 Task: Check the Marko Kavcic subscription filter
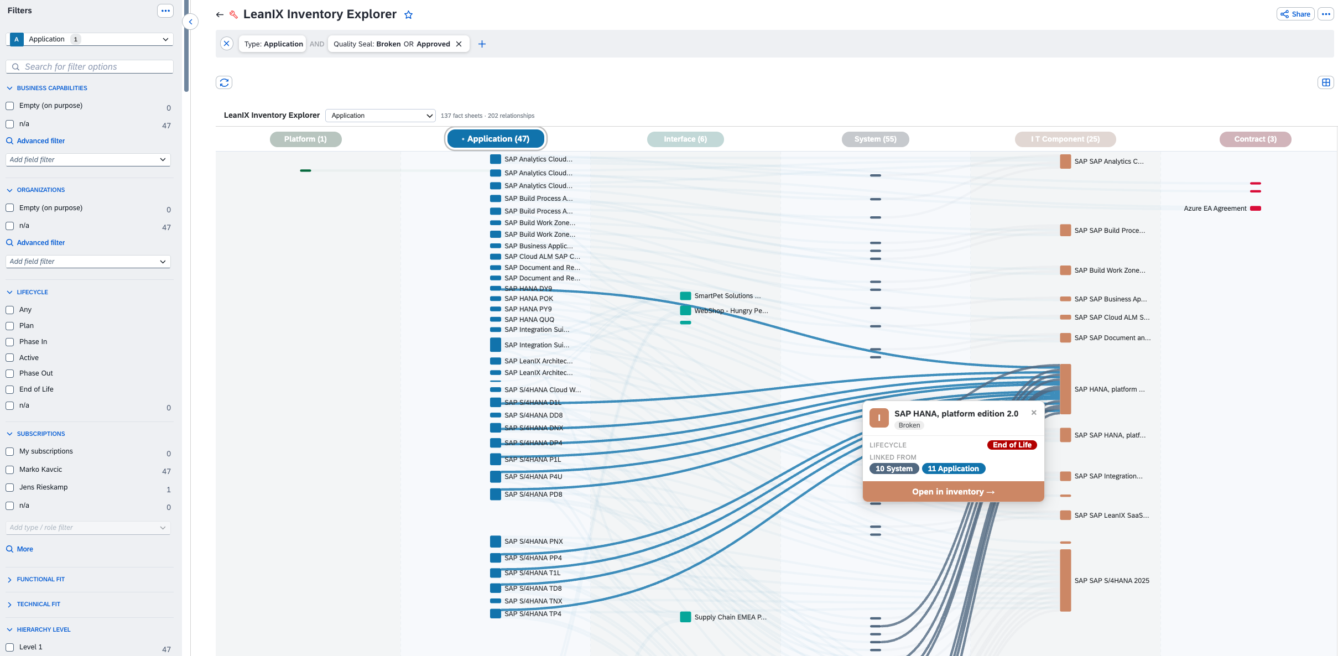(x=10, y=470)
